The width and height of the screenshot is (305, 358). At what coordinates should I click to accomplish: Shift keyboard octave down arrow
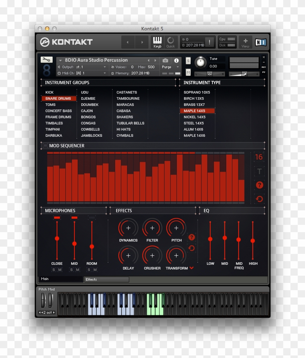(x=40, y=313)
